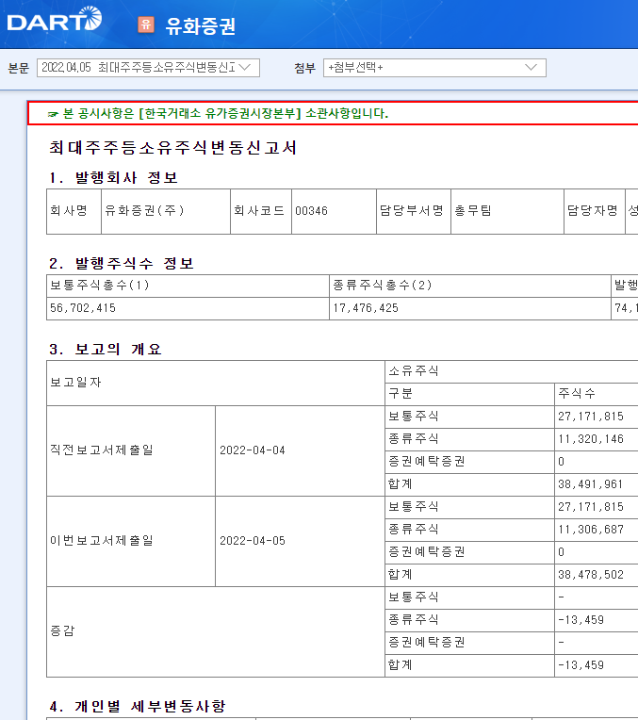Screen dimensions: 638x720
Task: Select value 56,702,415
Action: 83,308
